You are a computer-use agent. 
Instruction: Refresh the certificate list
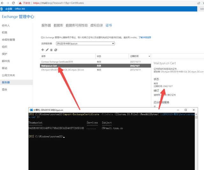point(56,50)
